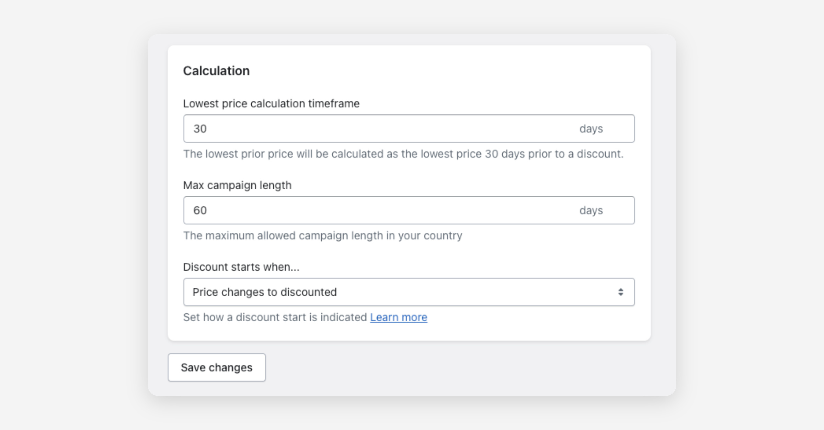This screenshot has width=824, height=430.
Task: Click the up-down arrows on discount select
Action: coord(620,292)
